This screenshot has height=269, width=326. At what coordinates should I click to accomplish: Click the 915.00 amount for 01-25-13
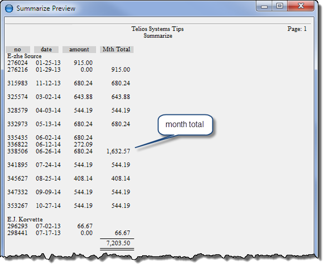click(83, 63)
